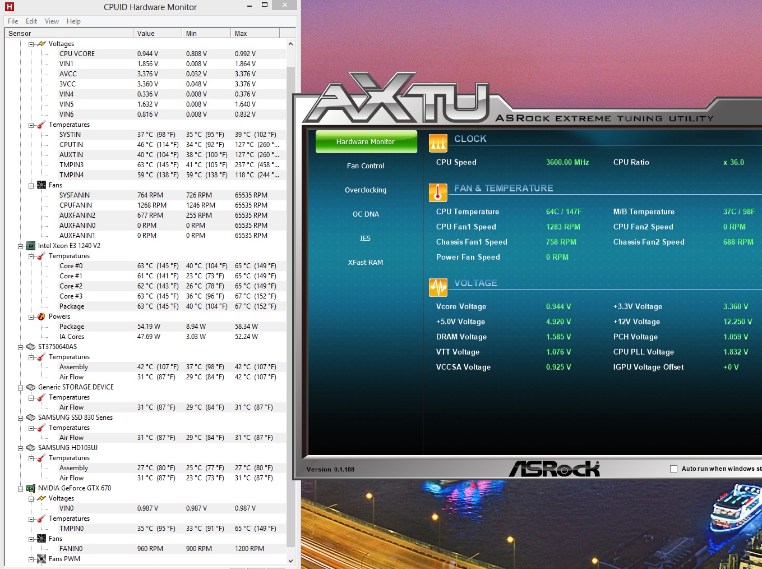Click the CPUID Hardware Monitor red H icon
This screenshot has width=762, height=569.
(x=8, y=7)
